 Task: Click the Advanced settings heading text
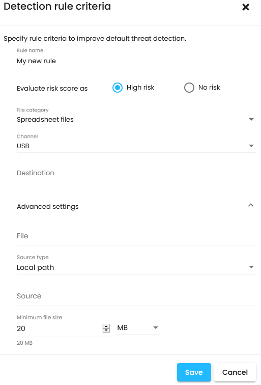tap(48, 207)
